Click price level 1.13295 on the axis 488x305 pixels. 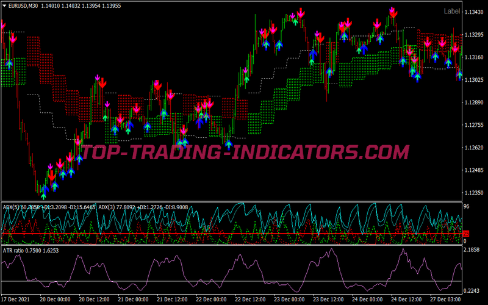click(x=475, y=35)
